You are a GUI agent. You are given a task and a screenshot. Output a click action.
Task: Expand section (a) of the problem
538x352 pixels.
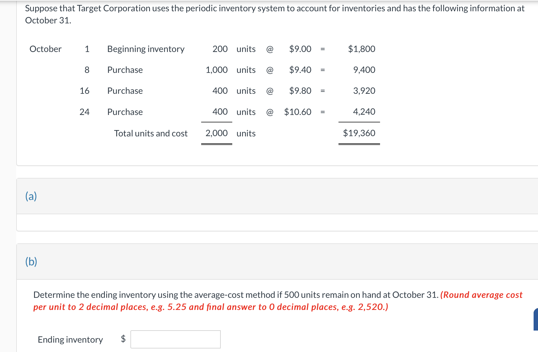click(31, 196)
